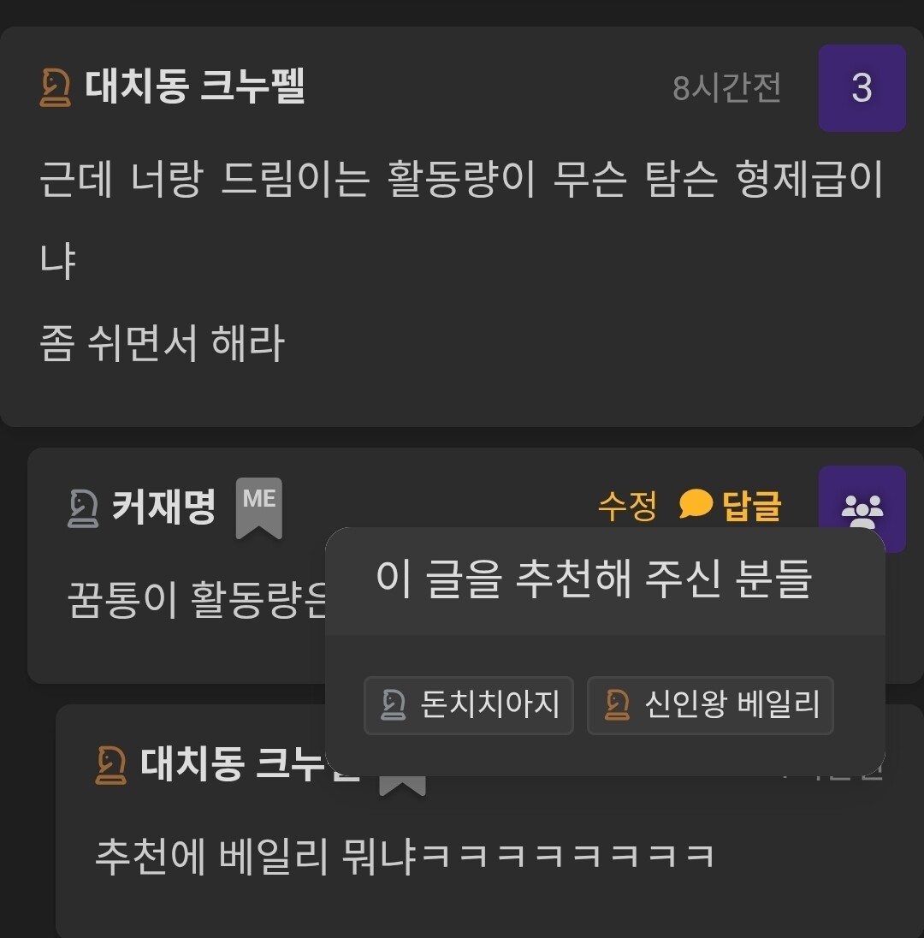Click the partially hidden 꿈통이 활동량 comment text

click(197, 599)
